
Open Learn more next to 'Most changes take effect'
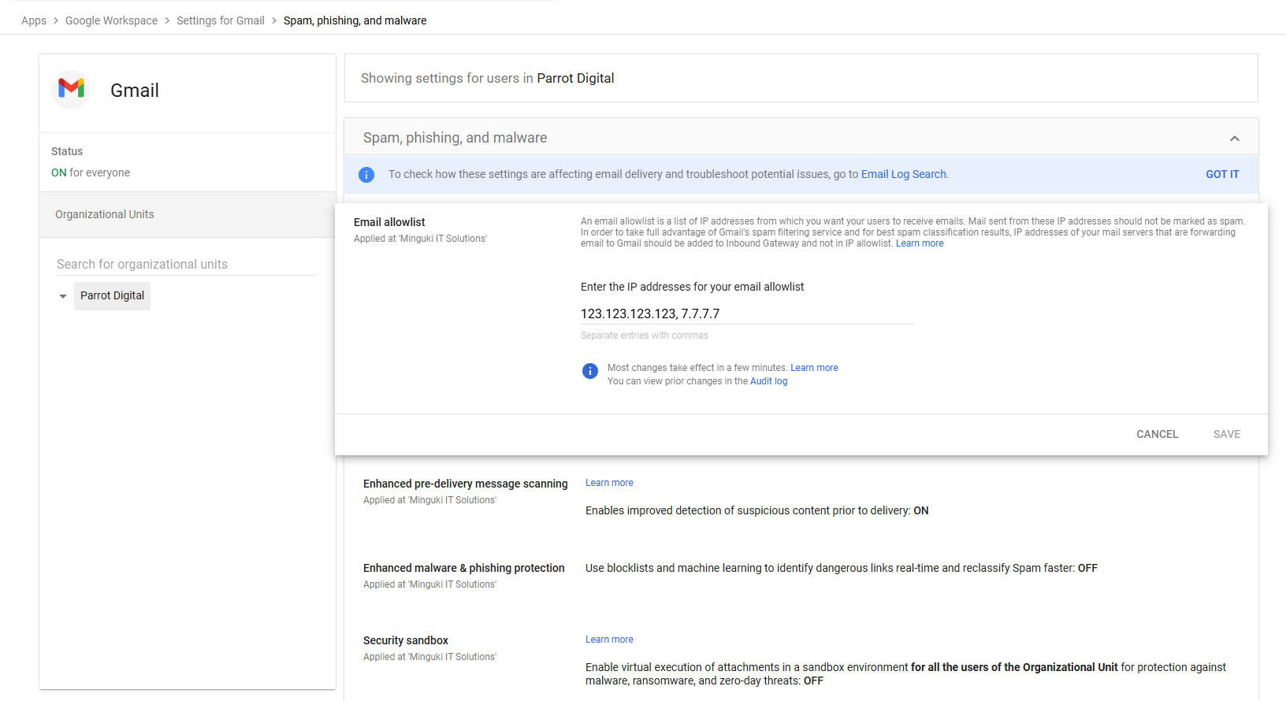tap(814, 368)
